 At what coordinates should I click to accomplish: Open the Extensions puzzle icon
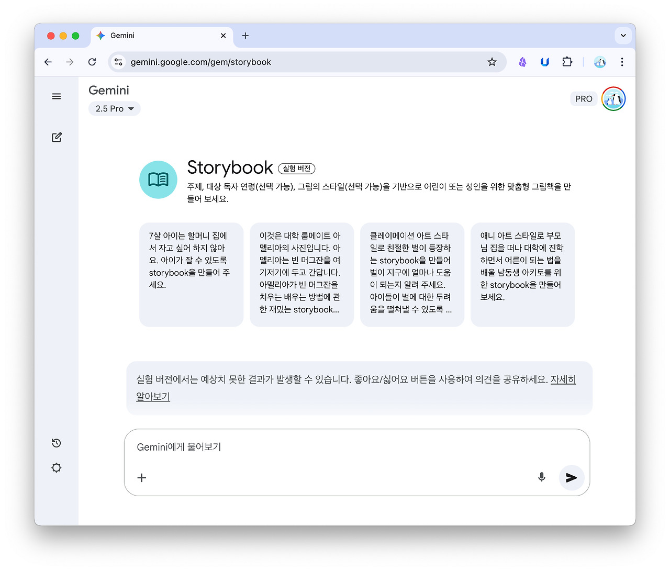[567, 62]
